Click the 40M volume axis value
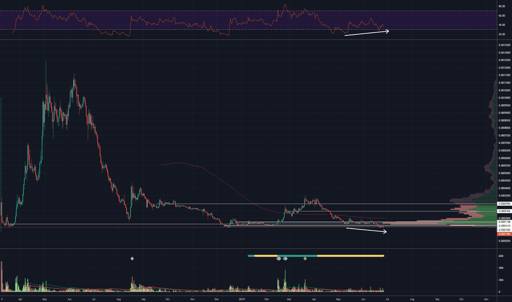Viewport: 512px width, 302px height. click(x=501, y=268)
